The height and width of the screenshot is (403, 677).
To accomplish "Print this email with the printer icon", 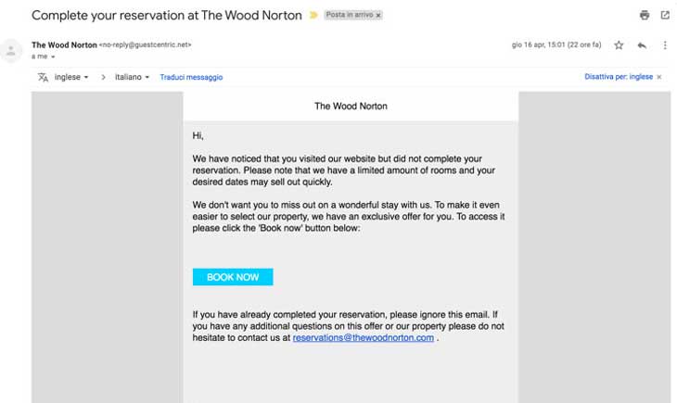I will pyautogui.click(x=645, y=15).
